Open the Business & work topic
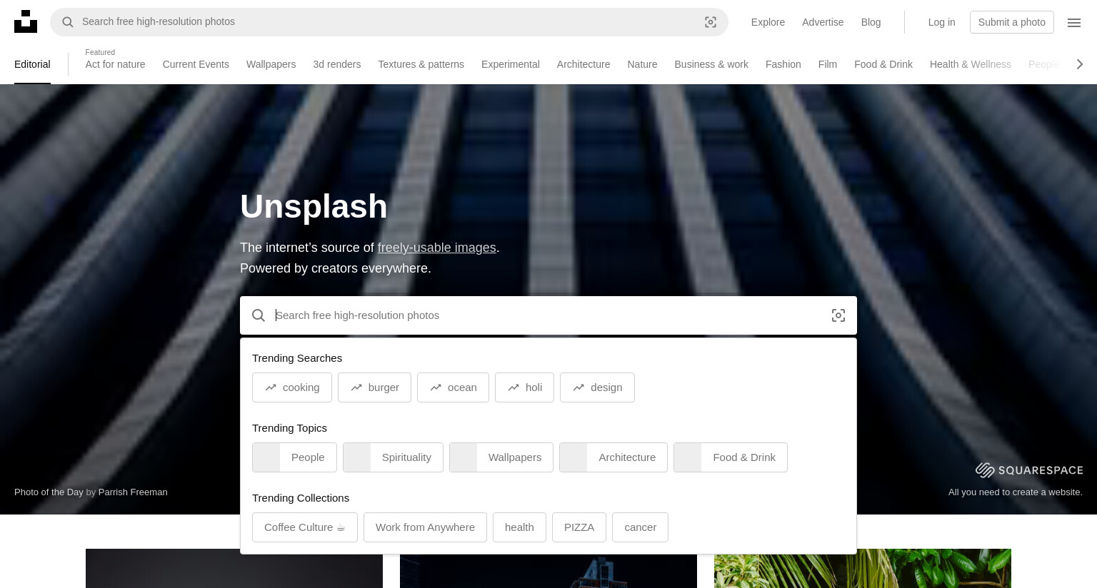 click(x=711, y=64)
